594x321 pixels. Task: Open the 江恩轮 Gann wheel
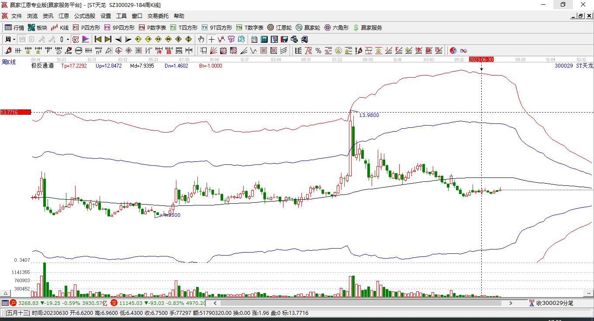tap(280, 27)
